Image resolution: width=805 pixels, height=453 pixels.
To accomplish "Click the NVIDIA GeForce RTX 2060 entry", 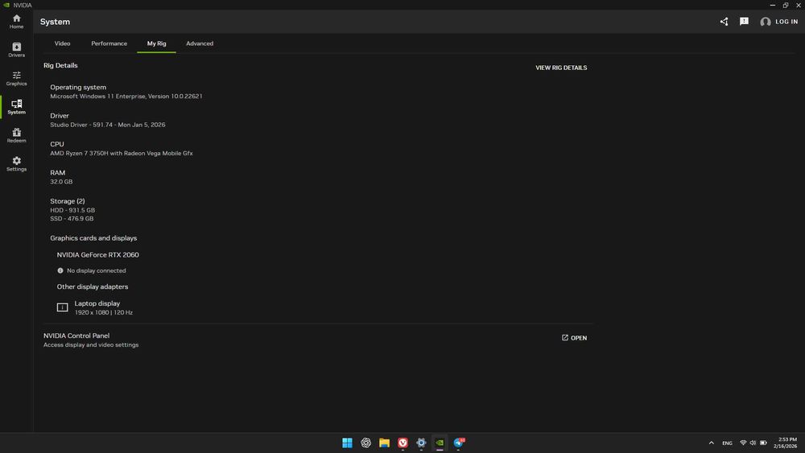I will (97, 255).
